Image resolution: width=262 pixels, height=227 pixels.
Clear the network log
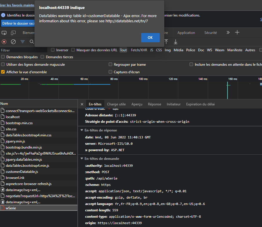pyautogui.click(x=13, y=42)
